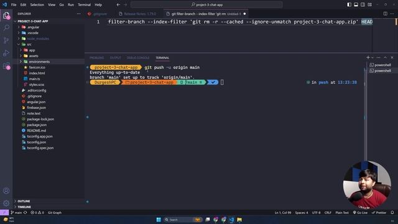Viewport: 398px width, 224px height.
Task: Open the Edit menu
Action: 23,4
